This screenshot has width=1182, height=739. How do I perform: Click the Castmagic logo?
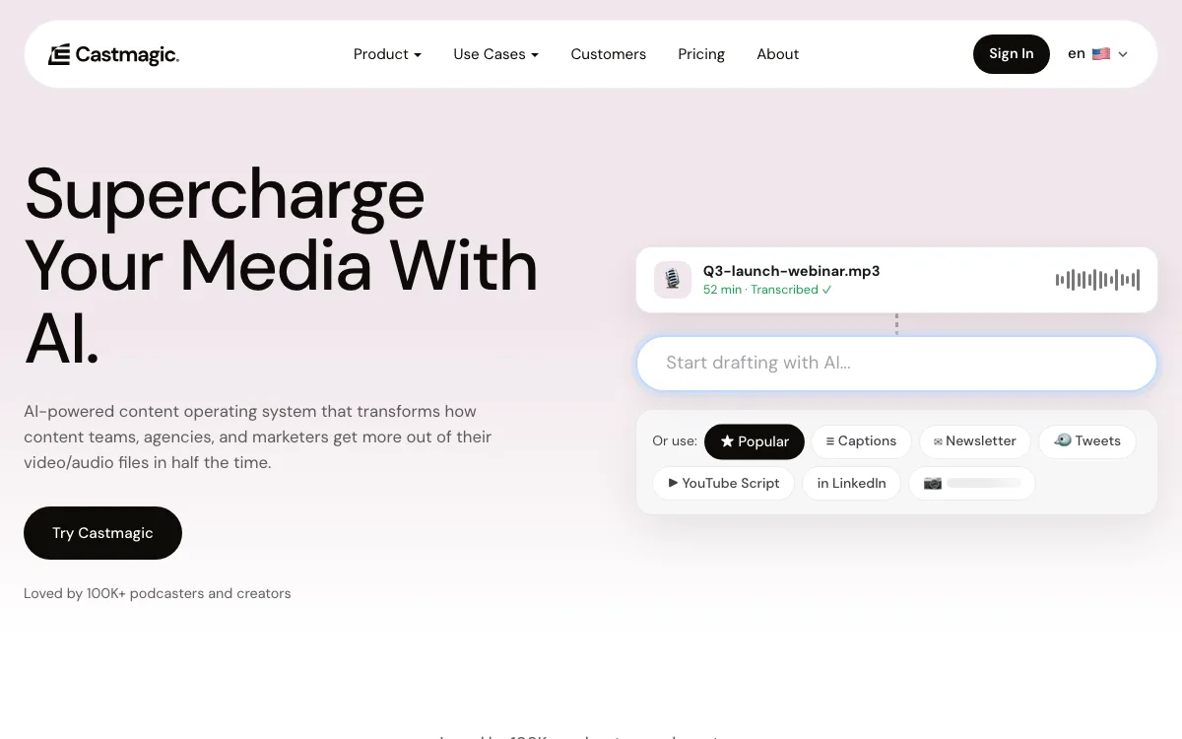click(x=113, y=54)
